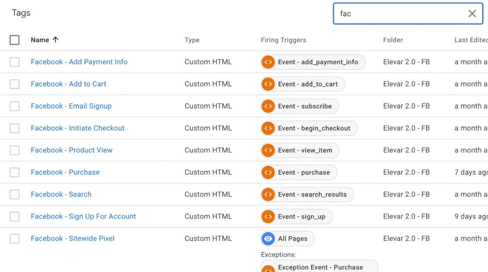Focus the tag search input field
The image size is (488, 272).
click(399, 14)
